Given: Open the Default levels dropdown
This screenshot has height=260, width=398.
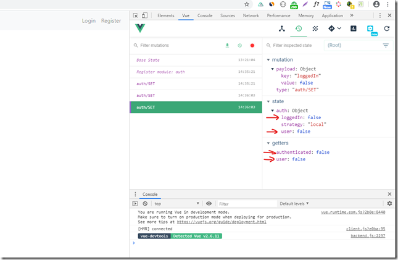Looking at the screenshot, I should (x=294, y=204).
